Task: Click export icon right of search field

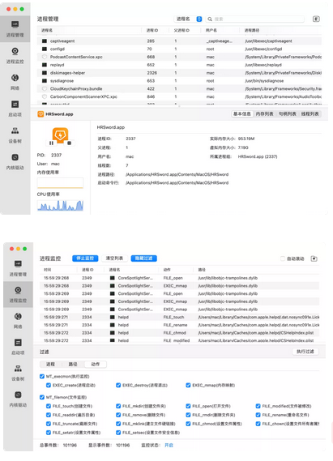Action: (x=316, y=19)
